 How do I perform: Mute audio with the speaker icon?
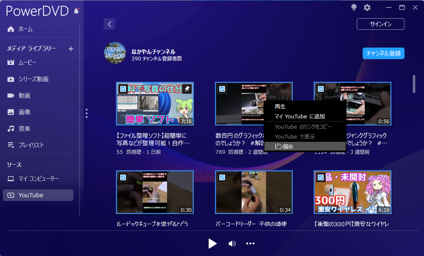tap(232, 244)
